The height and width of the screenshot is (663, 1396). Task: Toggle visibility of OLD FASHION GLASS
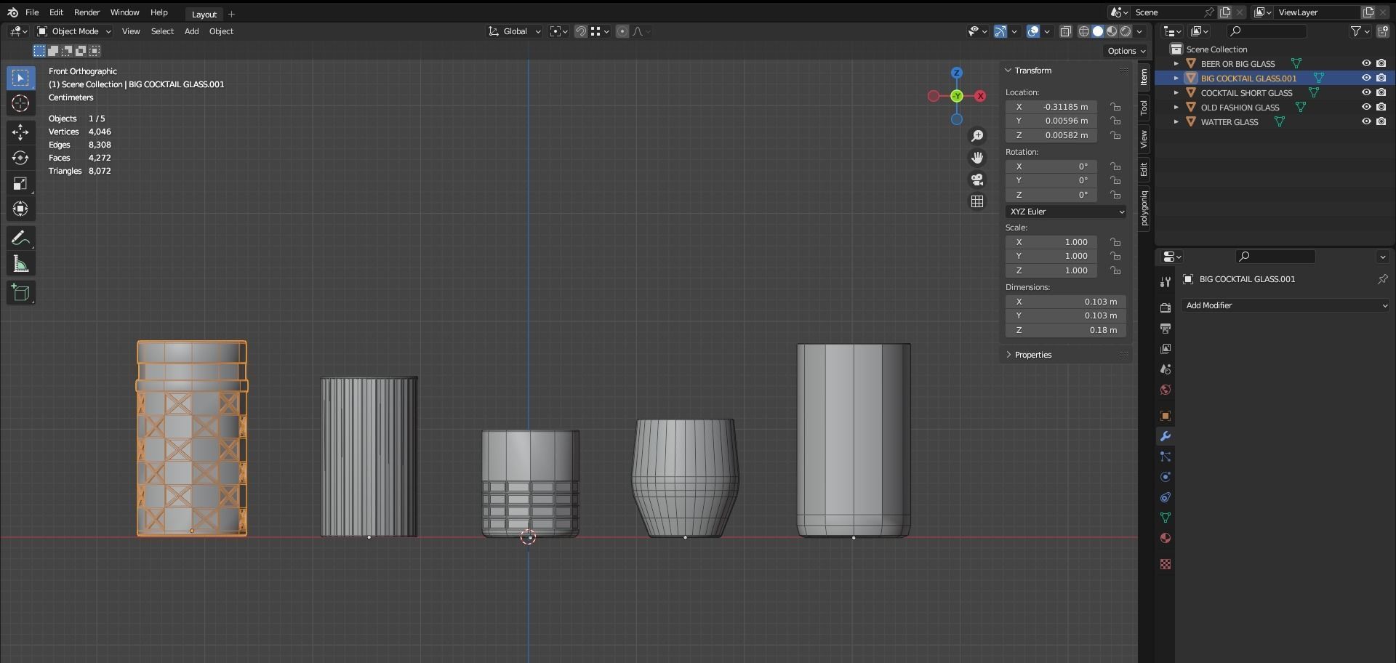[1366, 108]
